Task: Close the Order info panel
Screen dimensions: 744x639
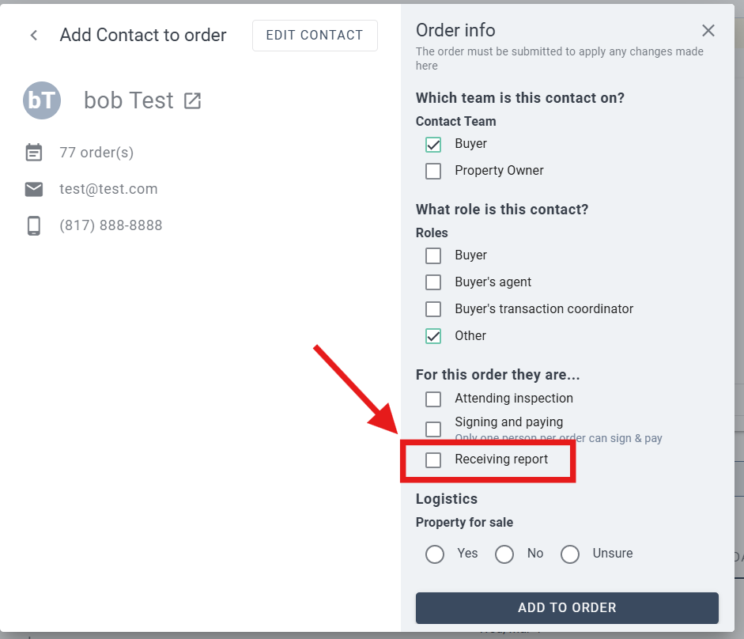Action: coord(708,31)
